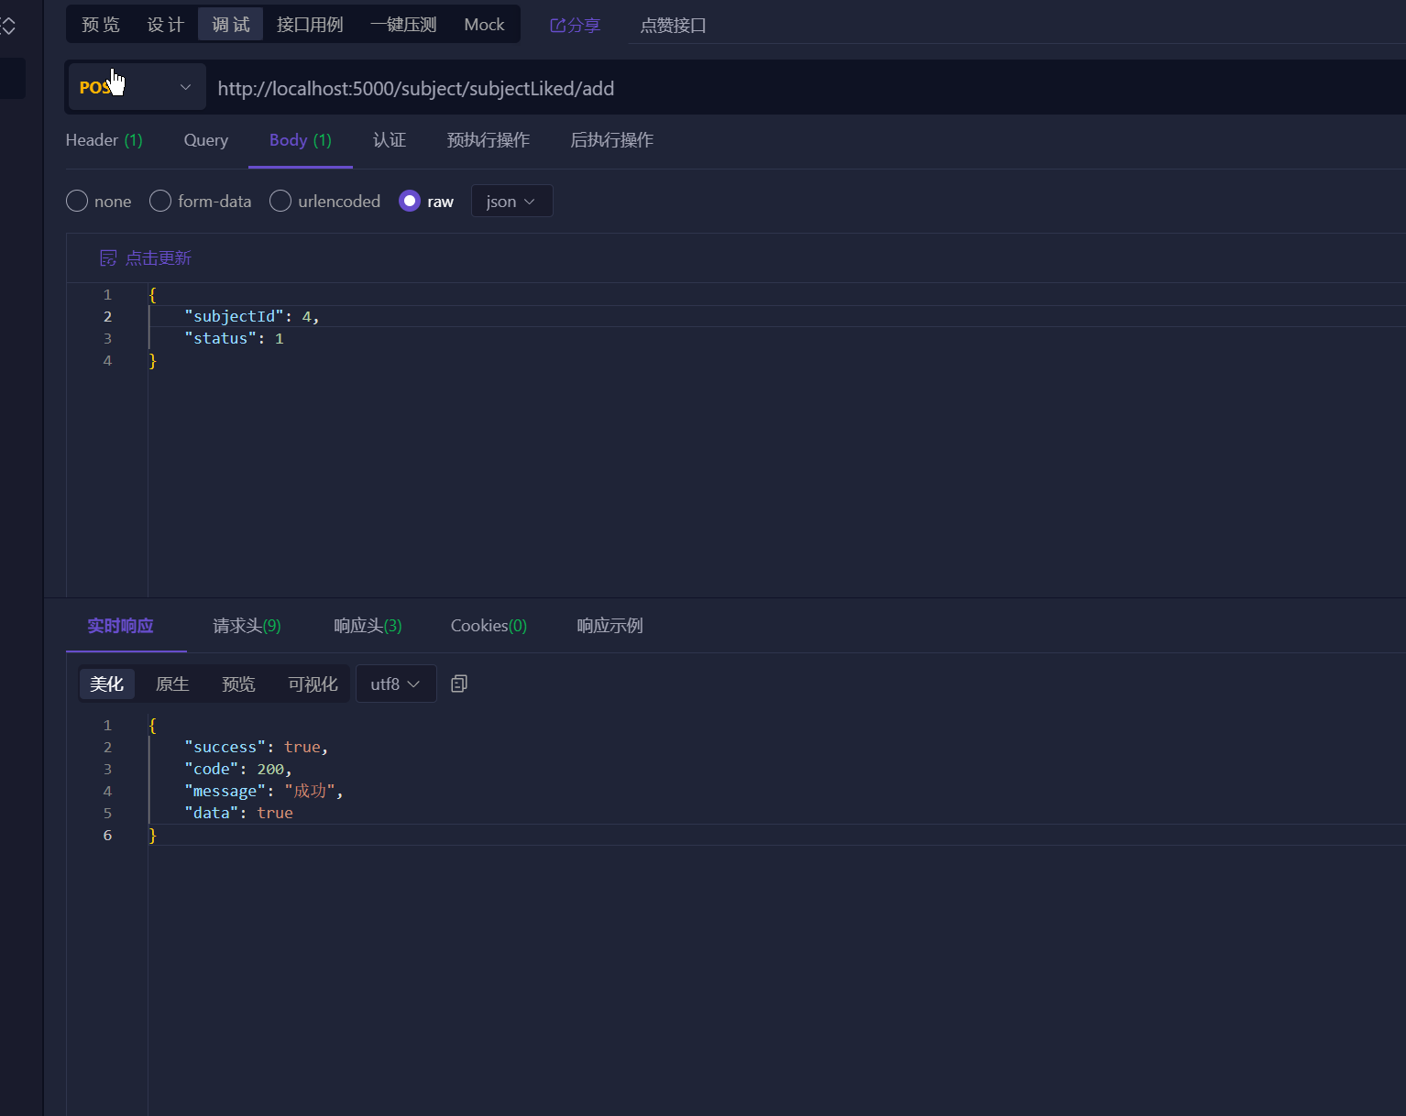Open the 后执行操作 tab
1406x1116 pixels.
coord(612,140)
